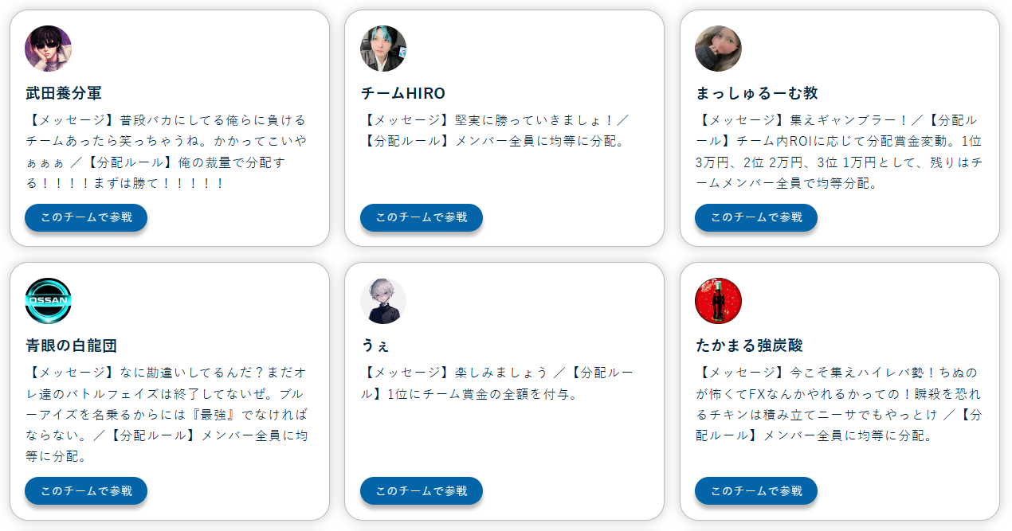The height and width of the screenshot is (531, 1012).
Task: Click the 武田養分軍 team avatar with sunglasses
Action: pyautogui.click(x=48, y=49)
